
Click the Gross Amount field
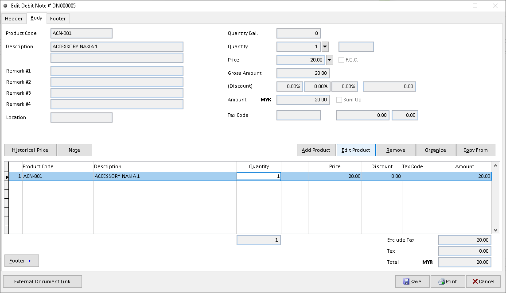point(303,73)
